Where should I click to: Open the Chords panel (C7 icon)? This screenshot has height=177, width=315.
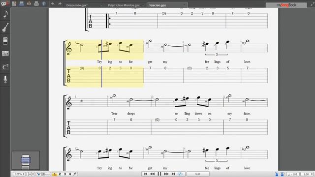coord(5,67)
